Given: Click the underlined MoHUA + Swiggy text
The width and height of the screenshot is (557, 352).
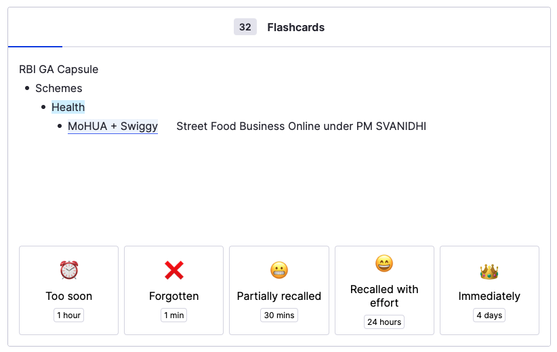Looking at the screenshot, I should [112, 126].
